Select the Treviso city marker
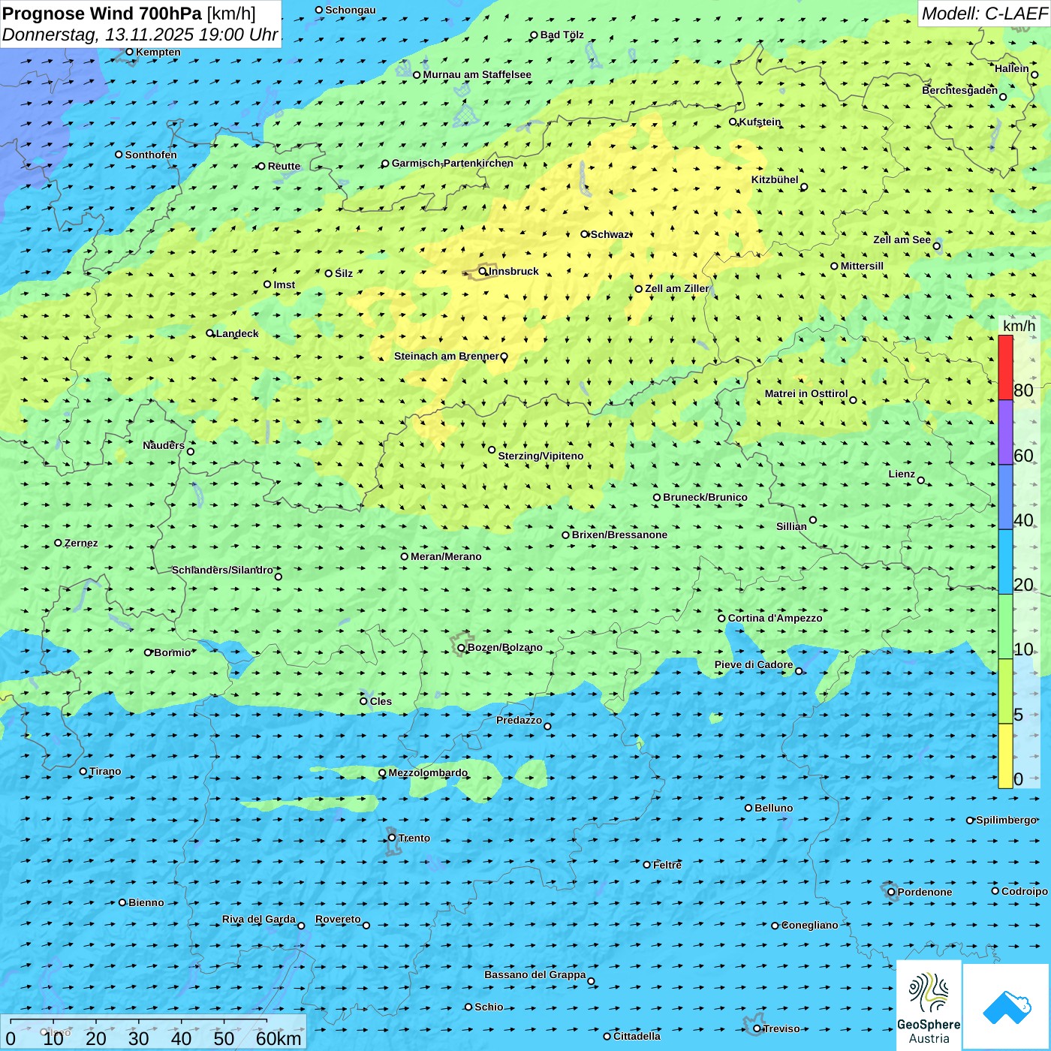The image size is (1051, 1051). tap(757, 1028)
